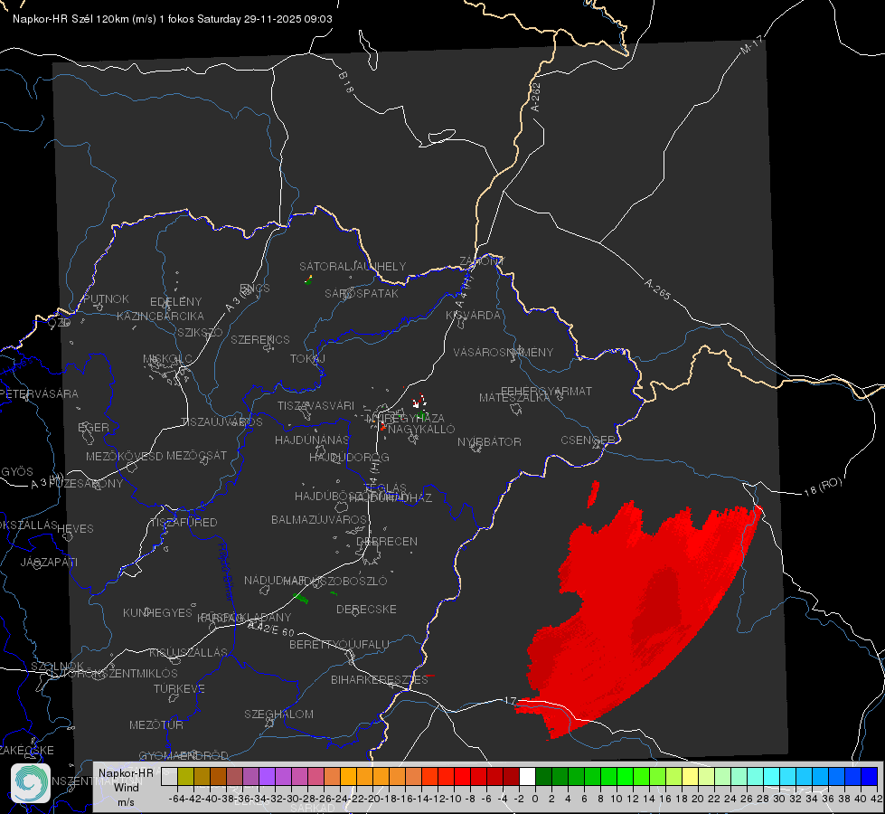The image size is (885, 814).
Task: Click the A-265 road label
Action: tap(657, 289)
